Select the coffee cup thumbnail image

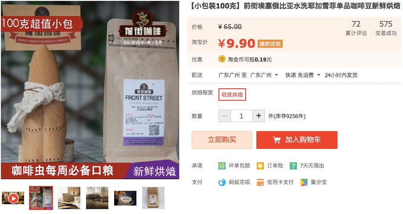[125, 198]
